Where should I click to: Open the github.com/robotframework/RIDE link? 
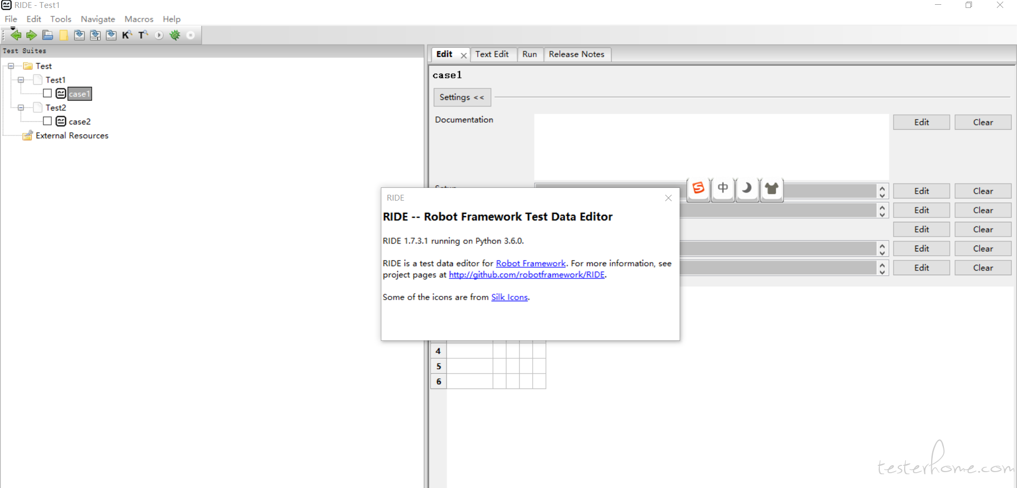click(527, 275)
